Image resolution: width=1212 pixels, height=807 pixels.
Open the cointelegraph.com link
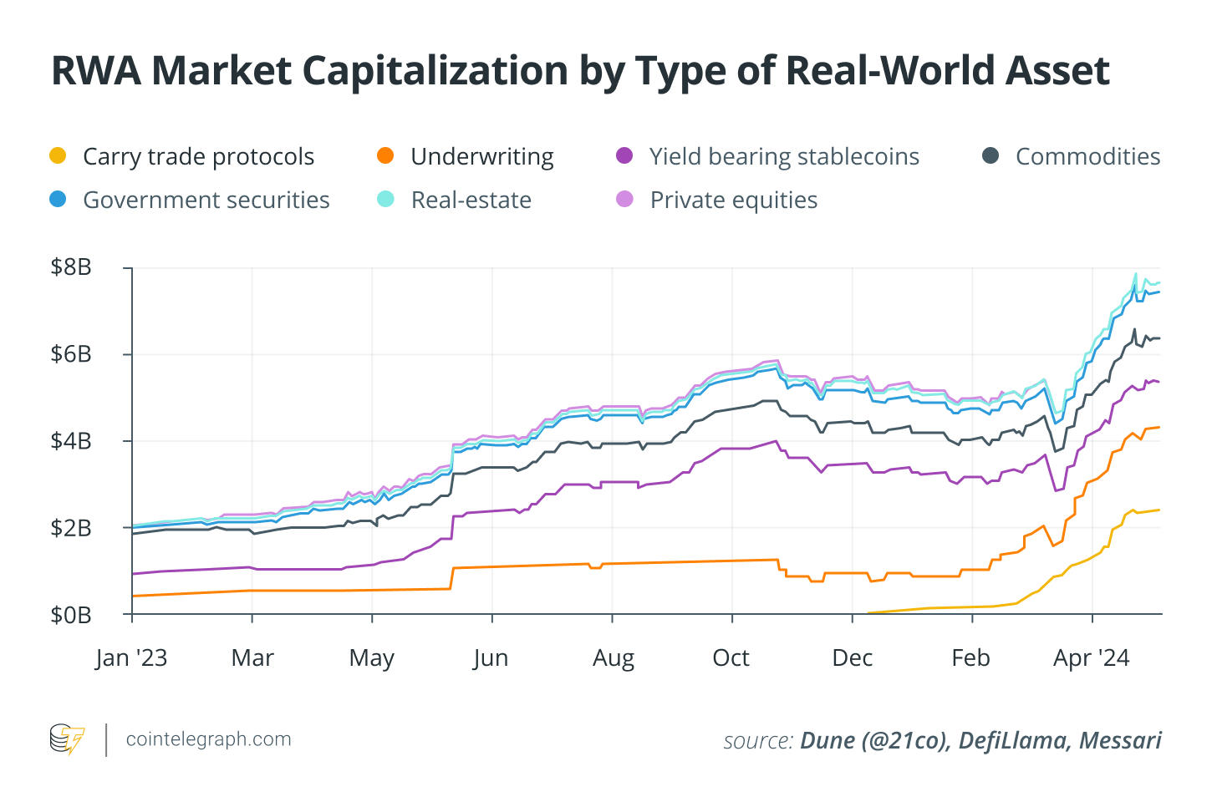pyautogui.click(x=209, y=739)
